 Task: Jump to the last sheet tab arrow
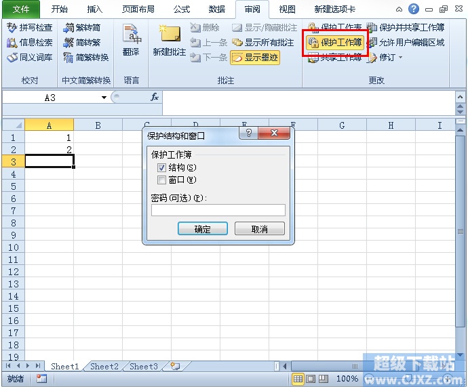pyautogui.click(x=38, y=366)
